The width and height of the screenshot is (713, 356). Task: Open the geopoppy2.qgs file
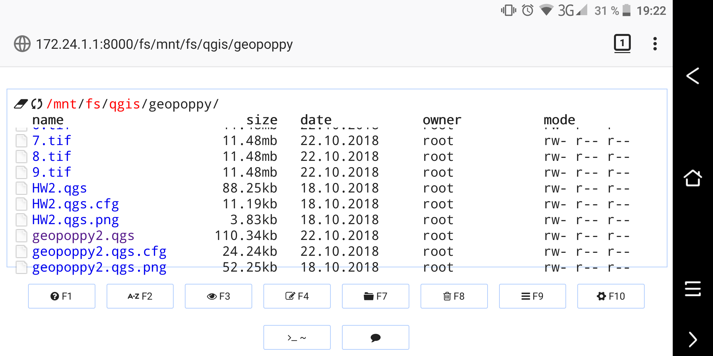click(83, 236)
